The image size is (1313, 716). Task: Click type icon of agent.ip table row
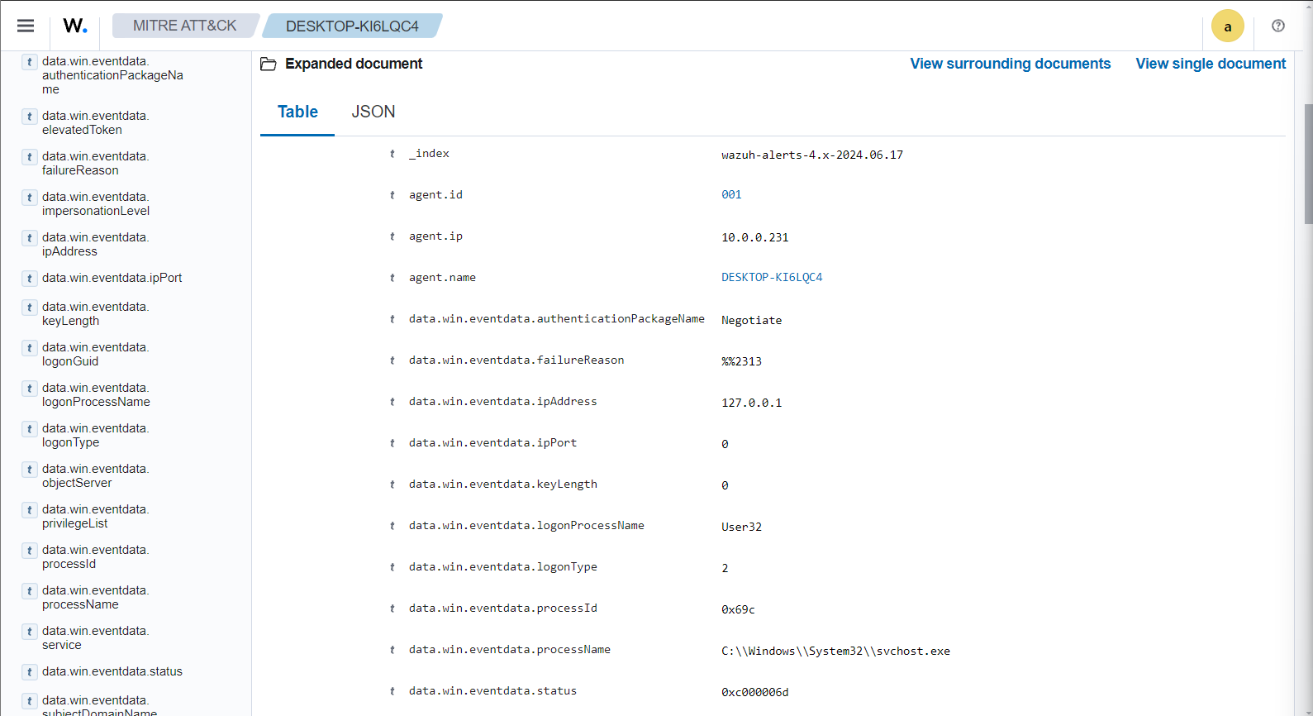[392, 236]
